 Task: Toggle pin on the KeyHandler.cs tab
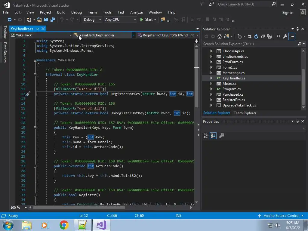[37, 29]
